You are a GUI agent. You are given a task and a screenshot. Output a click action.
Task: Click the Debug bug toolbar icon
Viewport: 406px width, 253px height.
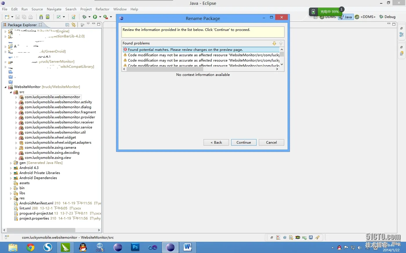(x=84, y=17)
